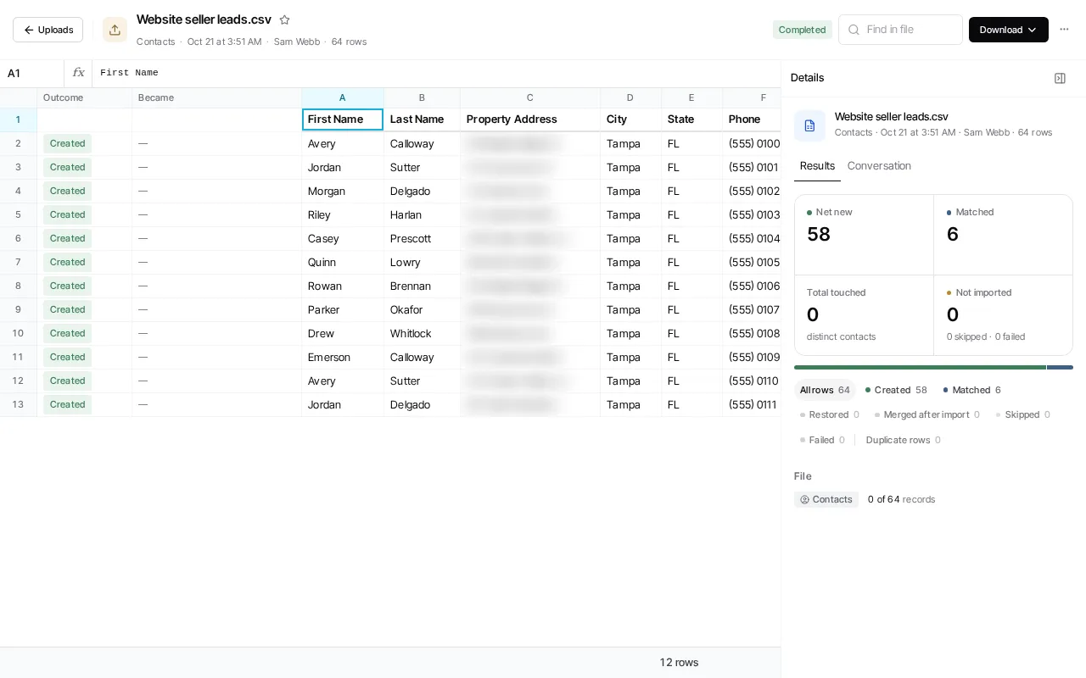Go back to Uploads
This screenshot has height=678, width=1086.
click(x=48, y=30)
